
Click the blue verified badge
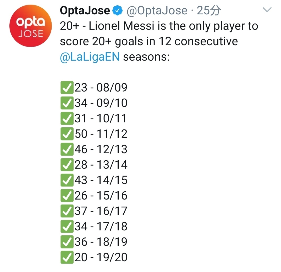click(118, 11)
